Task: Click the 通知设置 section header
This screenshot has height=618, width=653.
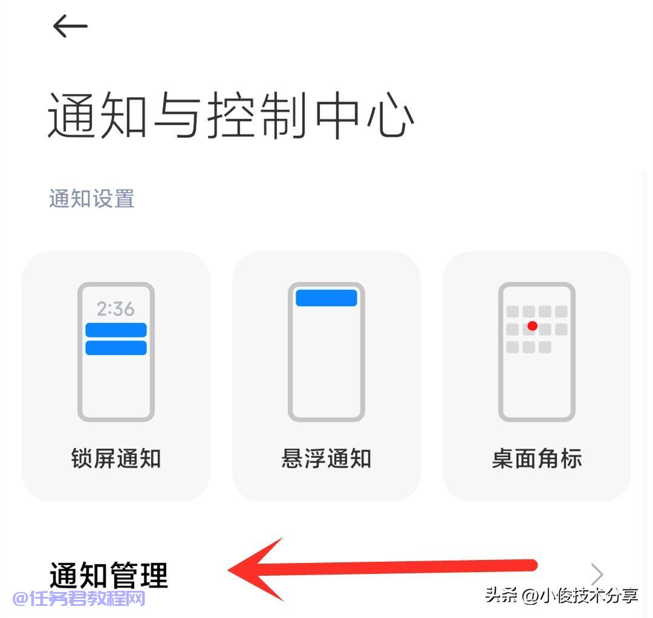Action: [92, 198]
